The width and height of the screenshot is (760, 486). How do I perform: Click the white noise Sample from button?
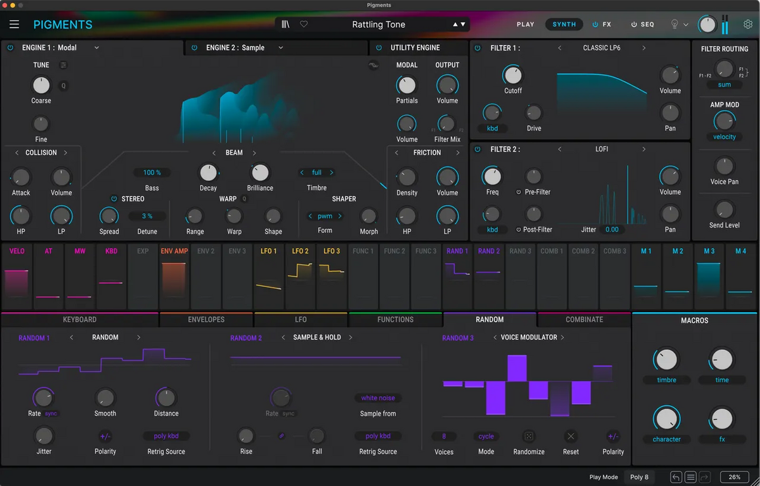[x=378, y=398]
